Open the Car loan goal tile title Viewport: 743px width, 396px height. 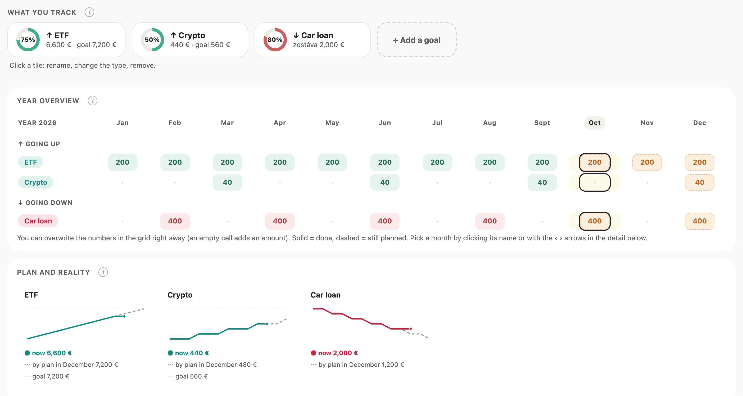[313, 35]
